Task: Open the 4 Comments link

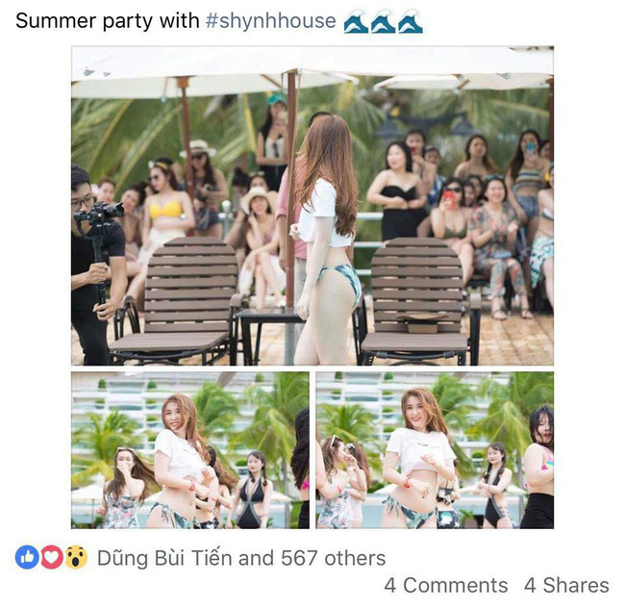Action: (x=446, y=585)
